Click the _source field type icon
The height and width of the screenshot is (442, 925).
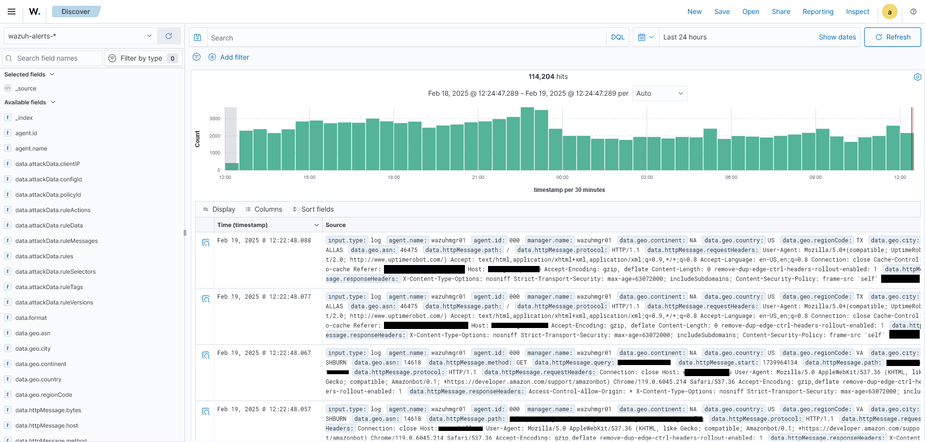click(x=8, y=88)
